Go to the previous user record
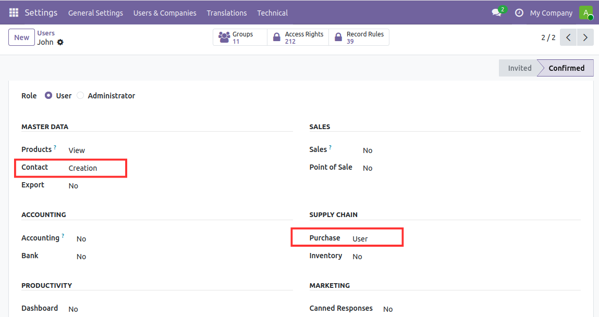The image size is (599, 317). coord(568,37)
